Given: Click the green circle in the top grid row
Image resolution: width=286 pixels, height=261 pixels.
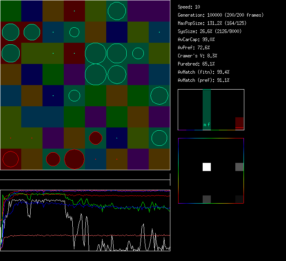Looking at the screenshot, I should click(117, 11).
